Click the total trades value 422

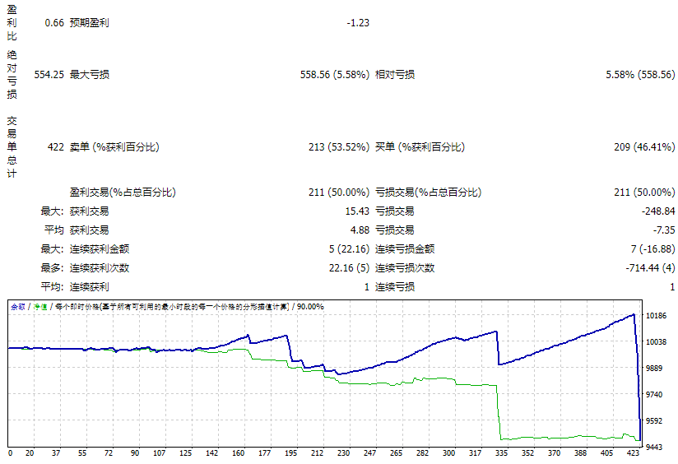(55, 147)
